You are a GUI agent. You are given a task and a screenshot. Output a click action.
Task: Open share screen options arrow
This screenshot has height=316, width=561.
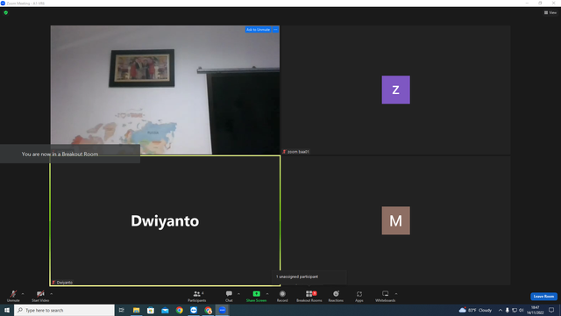pos(267,294)
